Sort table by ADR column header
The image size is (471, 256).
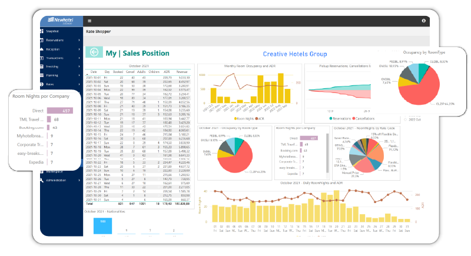pos(167,72)
